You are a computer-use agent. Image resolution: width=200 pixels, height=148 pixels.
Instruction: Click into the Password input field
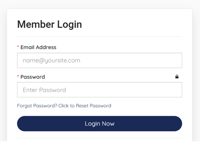[99, 90]
